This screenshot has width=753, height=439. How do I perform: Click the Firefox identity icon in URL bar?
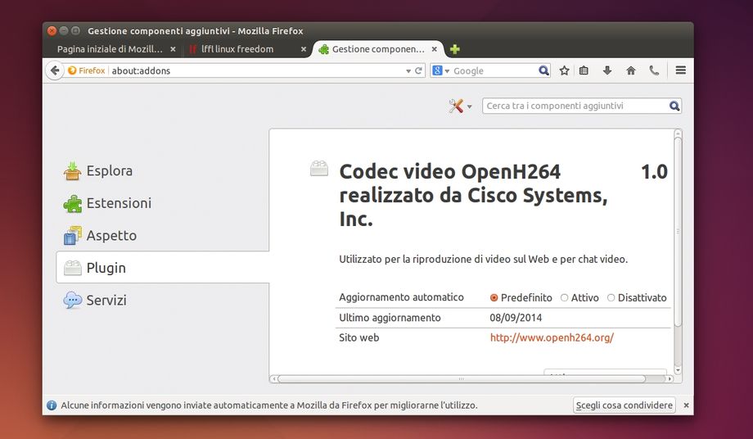coord(87,70)
